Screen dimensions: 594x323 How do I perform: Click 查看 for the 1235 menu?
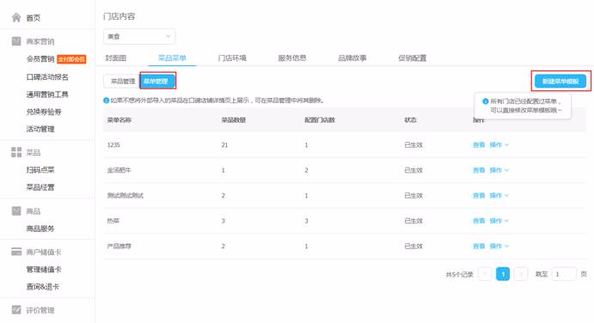tap(479, 144)
